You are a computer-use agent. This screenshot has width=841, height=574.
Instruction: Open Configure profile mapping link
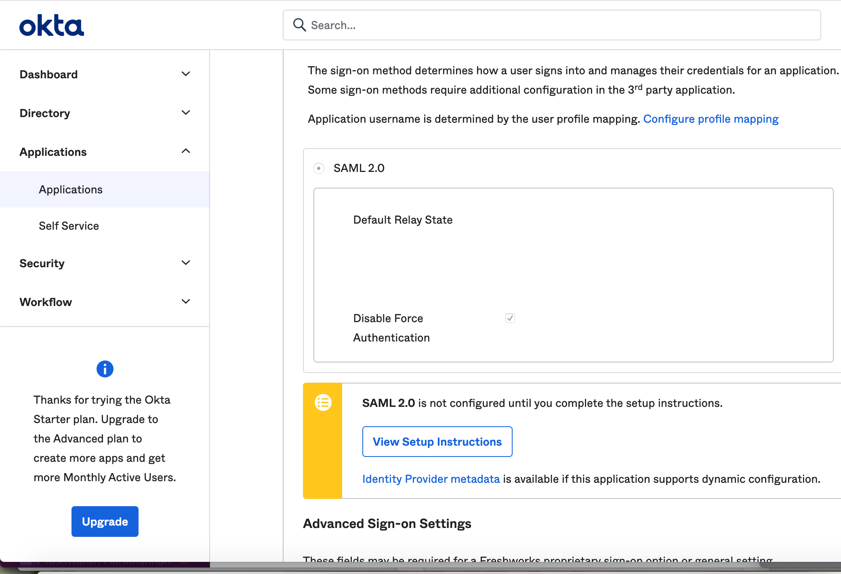[711, 119]
